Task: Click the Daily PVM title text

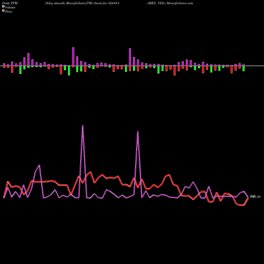Action: (x=10, y=3)
